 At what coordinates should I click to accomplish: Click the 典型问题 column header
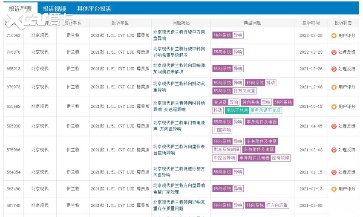point(252,23)
